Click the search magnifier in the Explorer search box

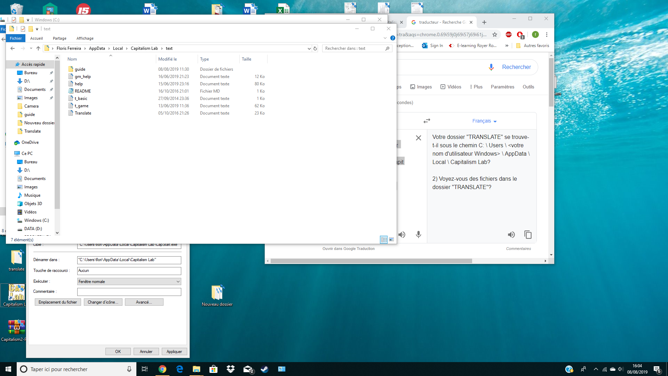387,48
